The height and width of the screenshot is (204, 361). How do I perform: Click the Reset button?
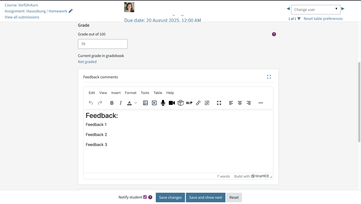pos(234,198)
